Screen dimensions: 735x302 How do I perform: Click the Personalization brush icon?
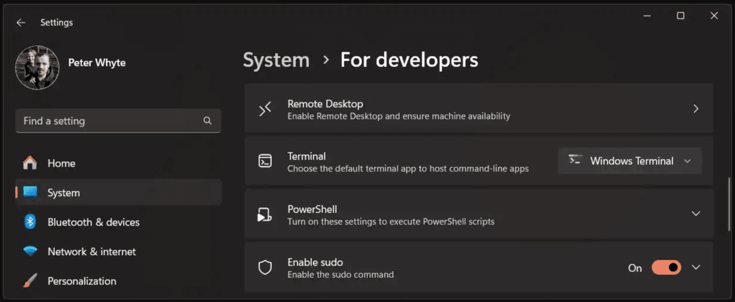pos(30,281)
